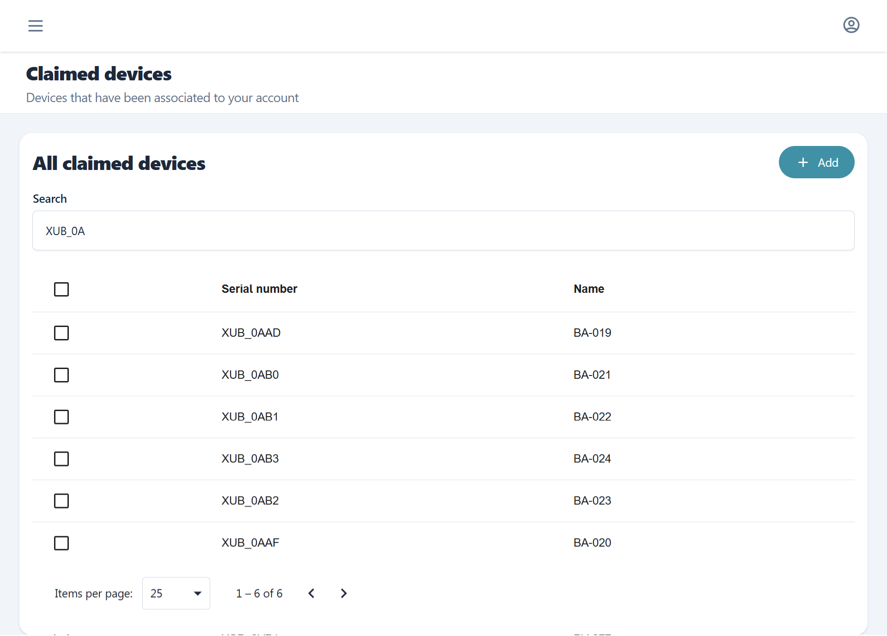This screenshot has height=636, width=887.
Task: Check the box for XUB_0AAD
Action: pyautogui.click(x=61, y=333)
